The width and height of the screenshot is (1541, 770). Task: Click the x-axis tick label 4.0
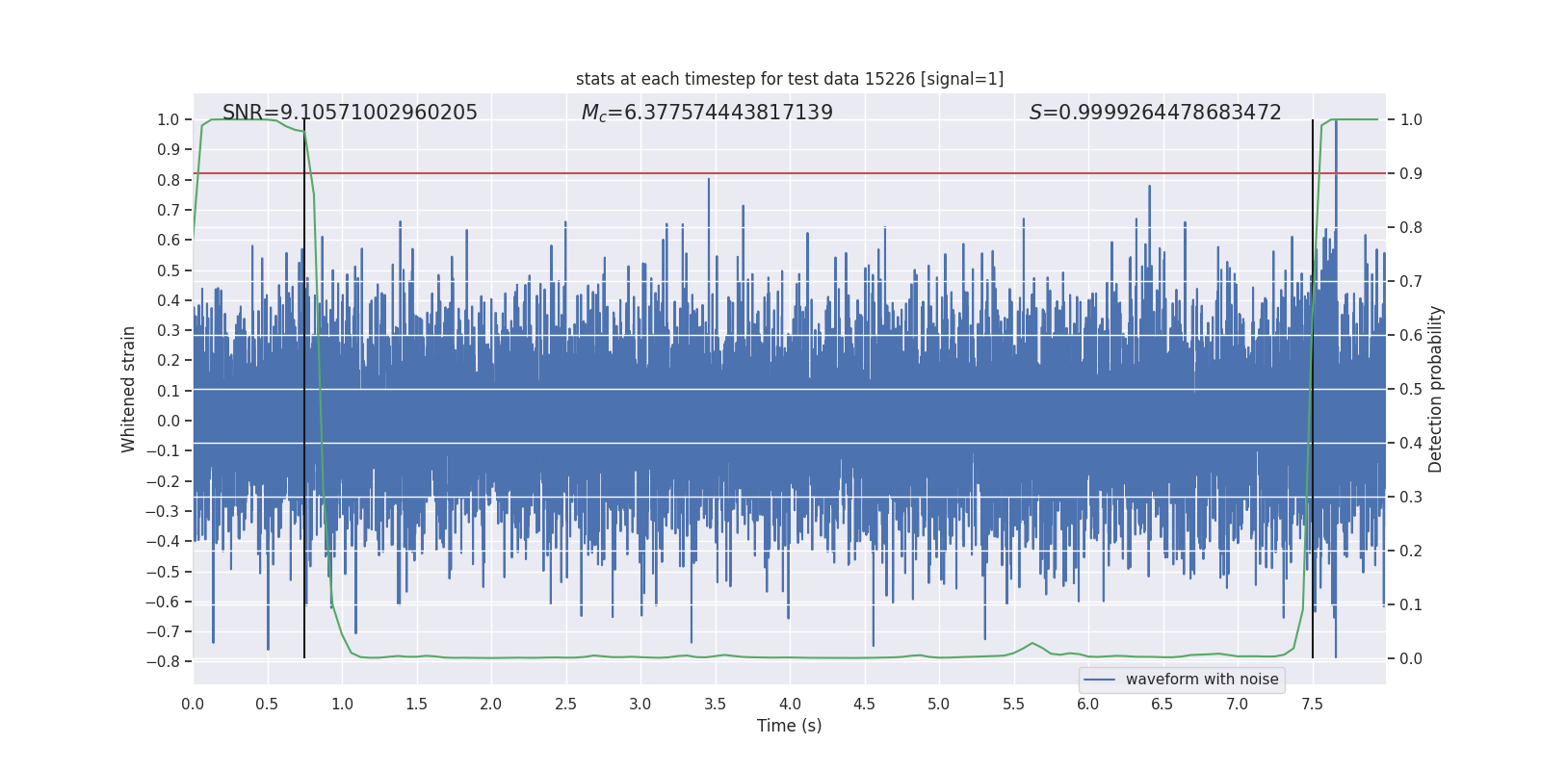coord(790,704)
